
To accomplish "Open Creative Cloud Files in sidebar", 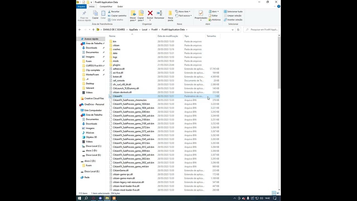I will click(x=94, y=98).
